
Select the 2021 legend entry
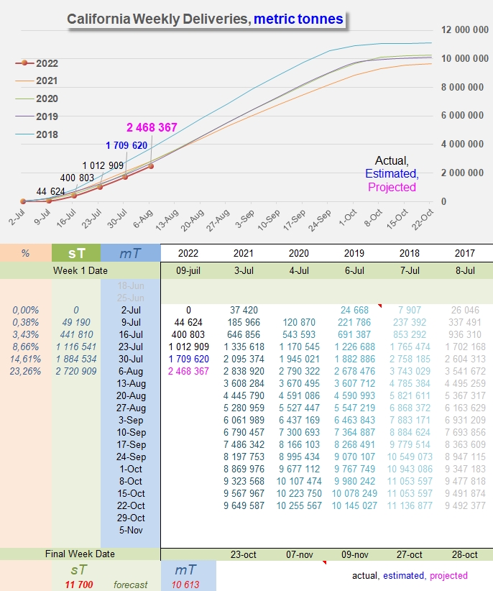(37, 81)
